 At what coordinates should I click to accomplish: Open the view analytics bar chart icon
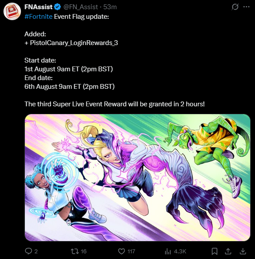[168, 252]
